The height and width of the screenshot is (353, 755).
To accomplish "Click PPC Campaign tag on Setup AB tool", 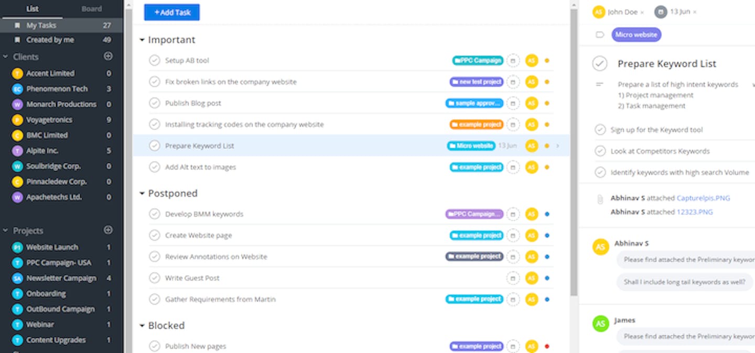I will [478, 61].
